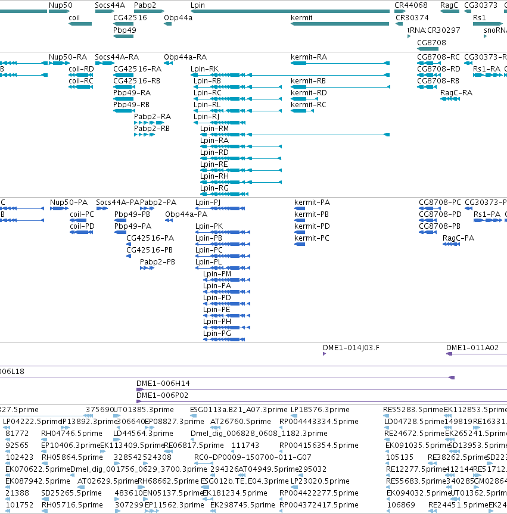Image resolution: width=507 pixels, height=514 pixels.
Task: Select the Lpin-RB transcript
Action: [x=238, y=87]
